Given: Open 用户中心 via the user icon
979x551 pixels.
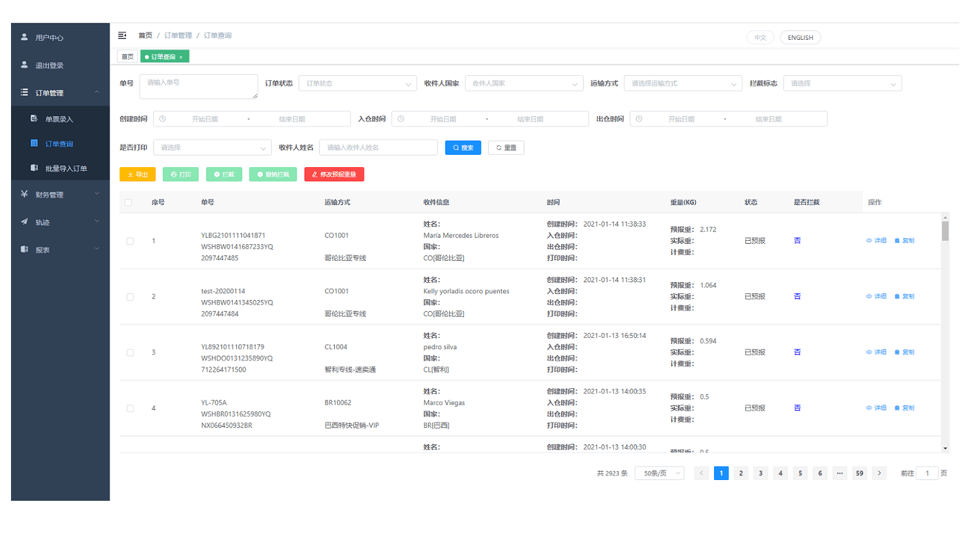Looking at the screenshot, I should pyautogui.click(x=24, y=37).
